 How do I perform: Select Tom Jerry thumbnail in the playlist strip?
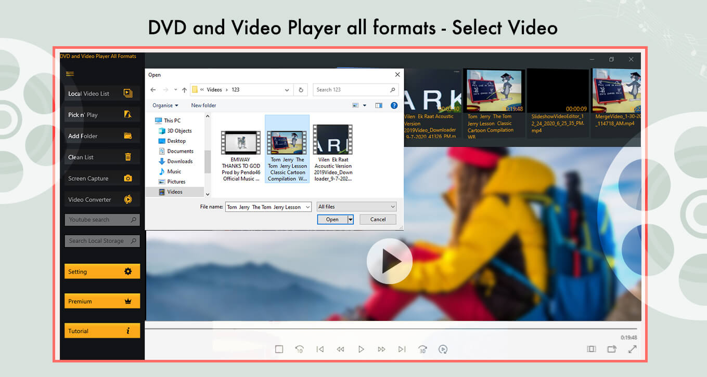[495, 103]
